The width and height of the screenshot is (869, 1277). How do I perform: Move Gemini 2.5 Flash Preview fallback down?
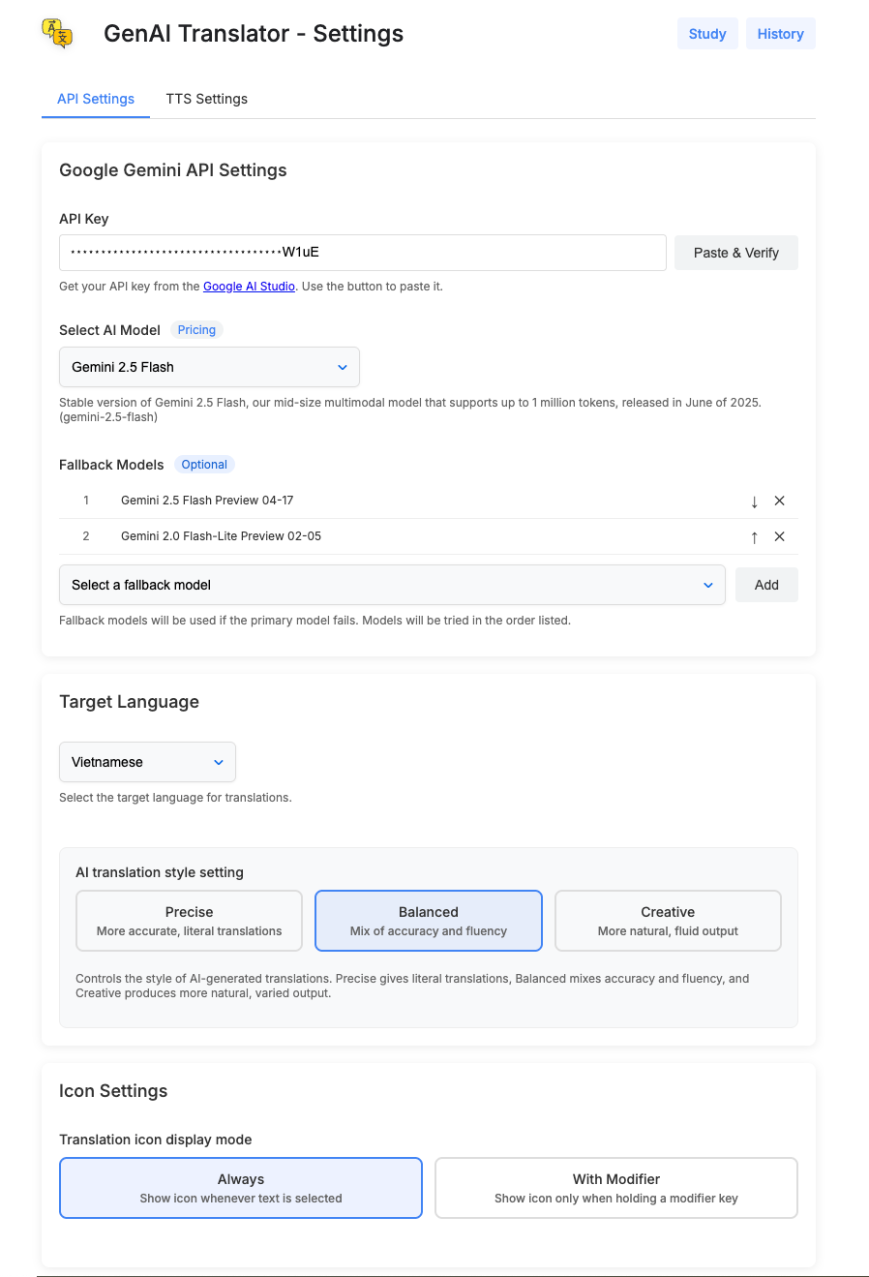[x=755, y=502]
